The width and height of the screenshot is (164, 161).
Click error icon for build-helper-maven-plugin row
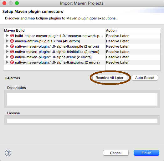pyautogui.click(x=12, y=36)
